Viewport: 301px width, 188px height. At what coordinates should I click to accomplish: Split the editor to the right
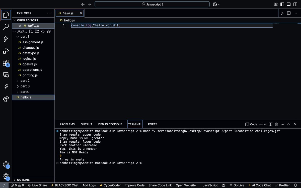click(289, 13)
